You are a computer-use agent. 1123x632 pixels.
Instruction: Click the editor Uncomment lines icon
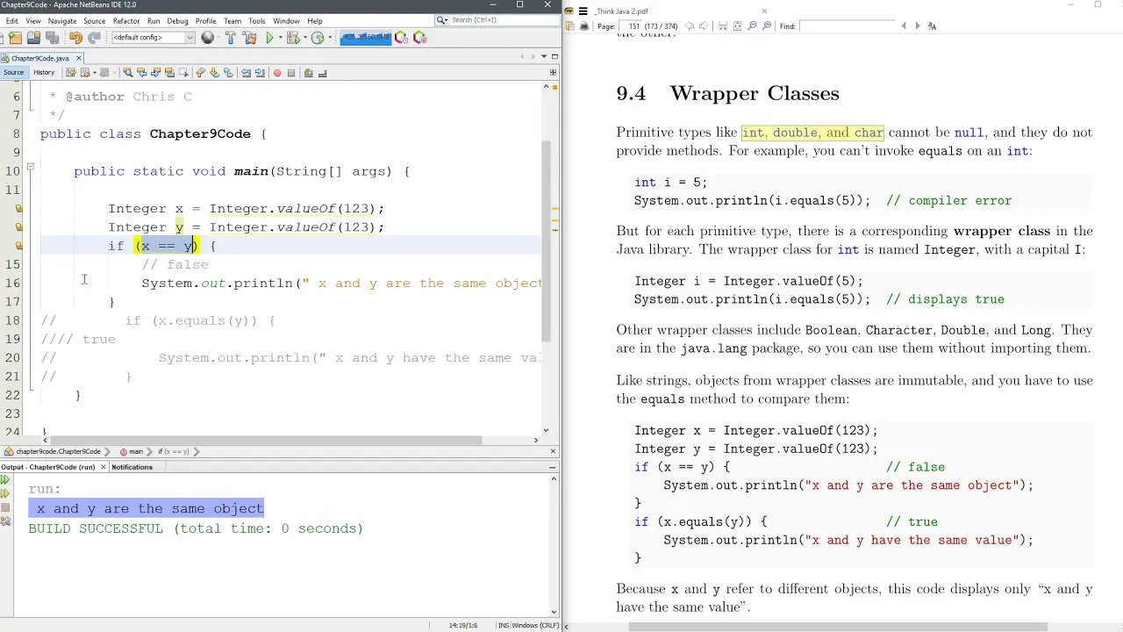pyautogui.click(x=322, y=73)
